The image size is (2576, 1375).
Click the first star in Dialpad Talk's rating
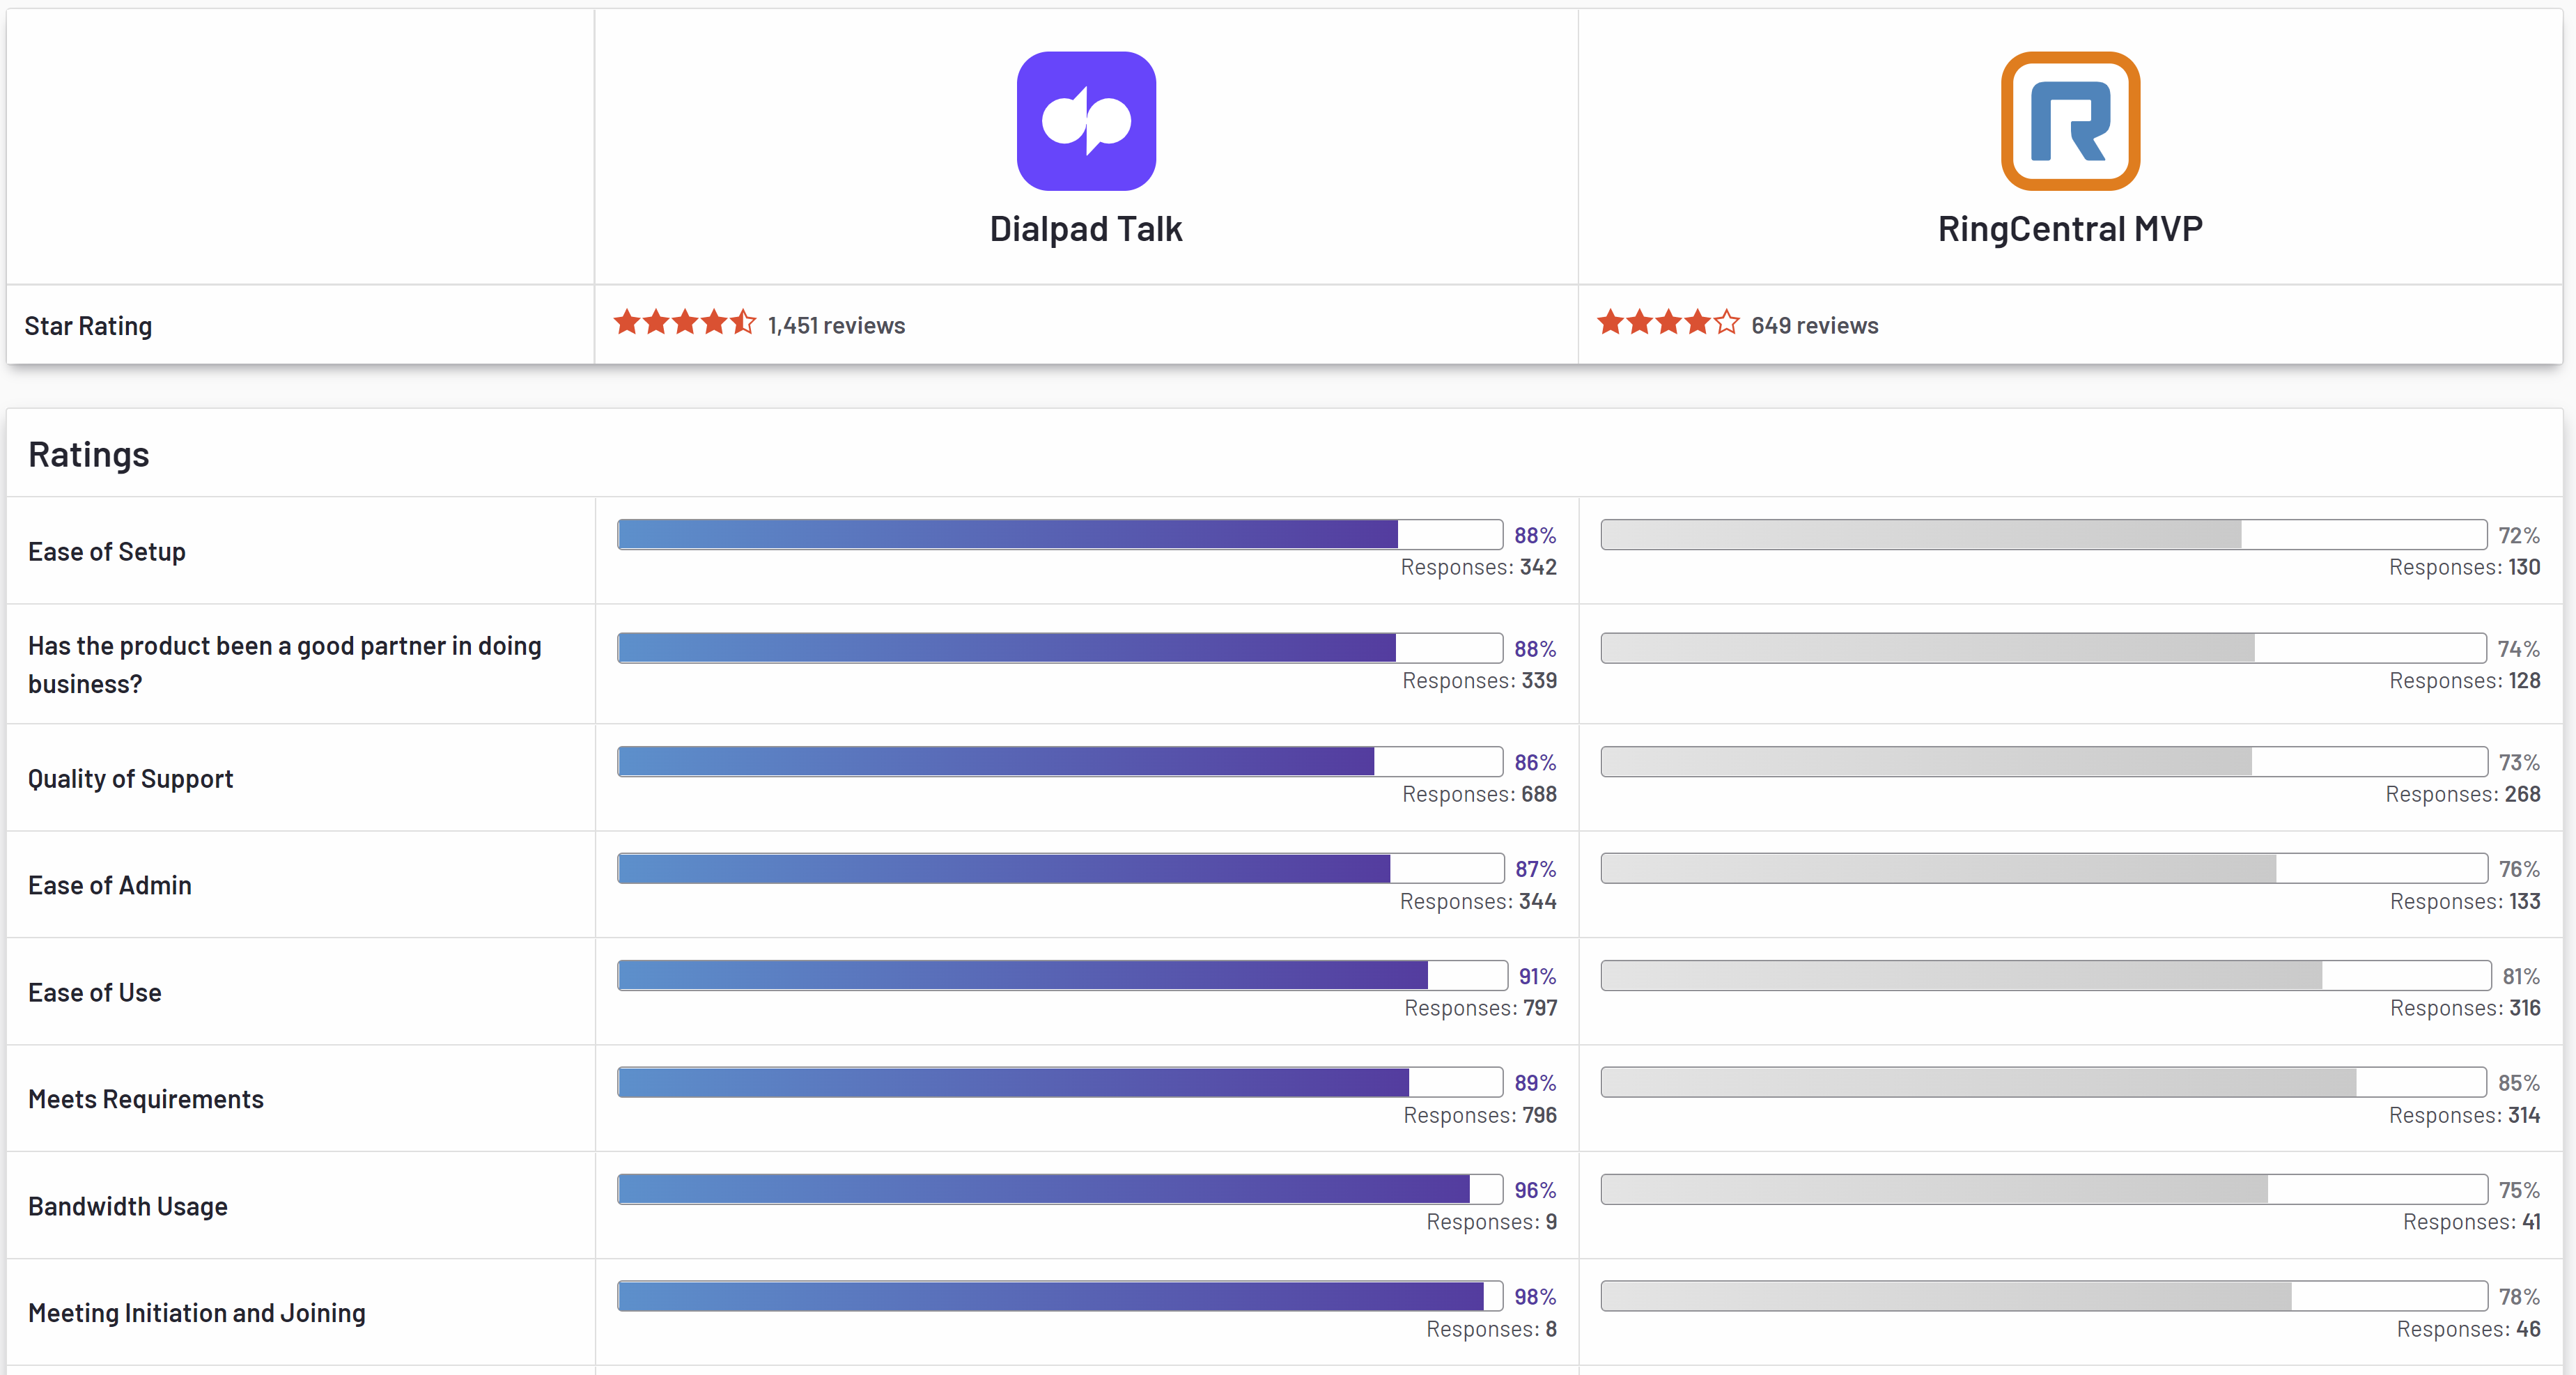pyautogui.click(x=628, y=322)
